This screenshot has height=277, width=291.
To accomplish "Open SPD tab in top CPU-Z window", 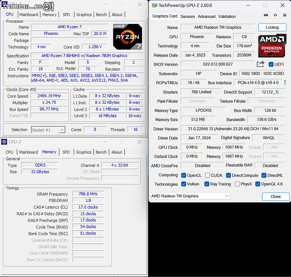I will [x=66, y=15].
